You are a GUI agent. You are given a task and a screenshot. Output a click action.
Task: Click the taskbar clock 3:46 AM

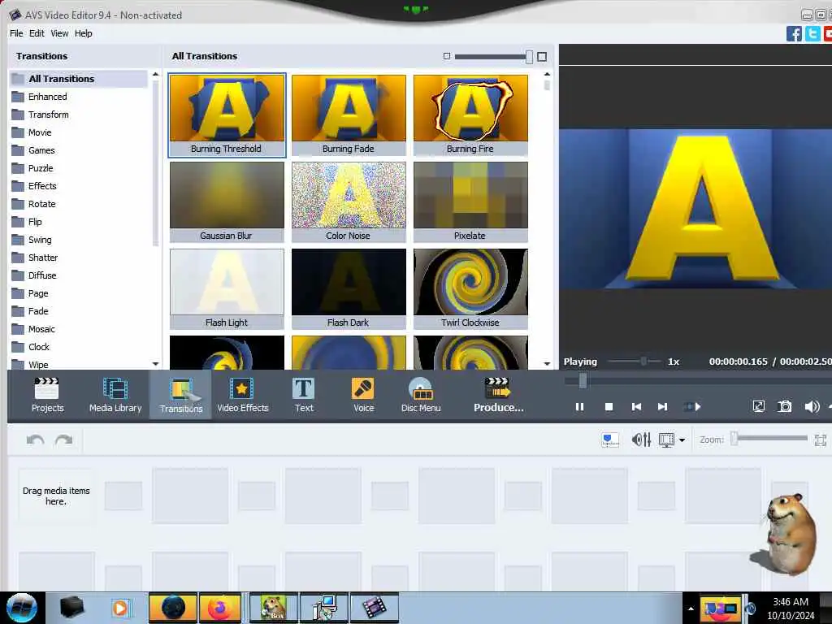pos(790,602)
